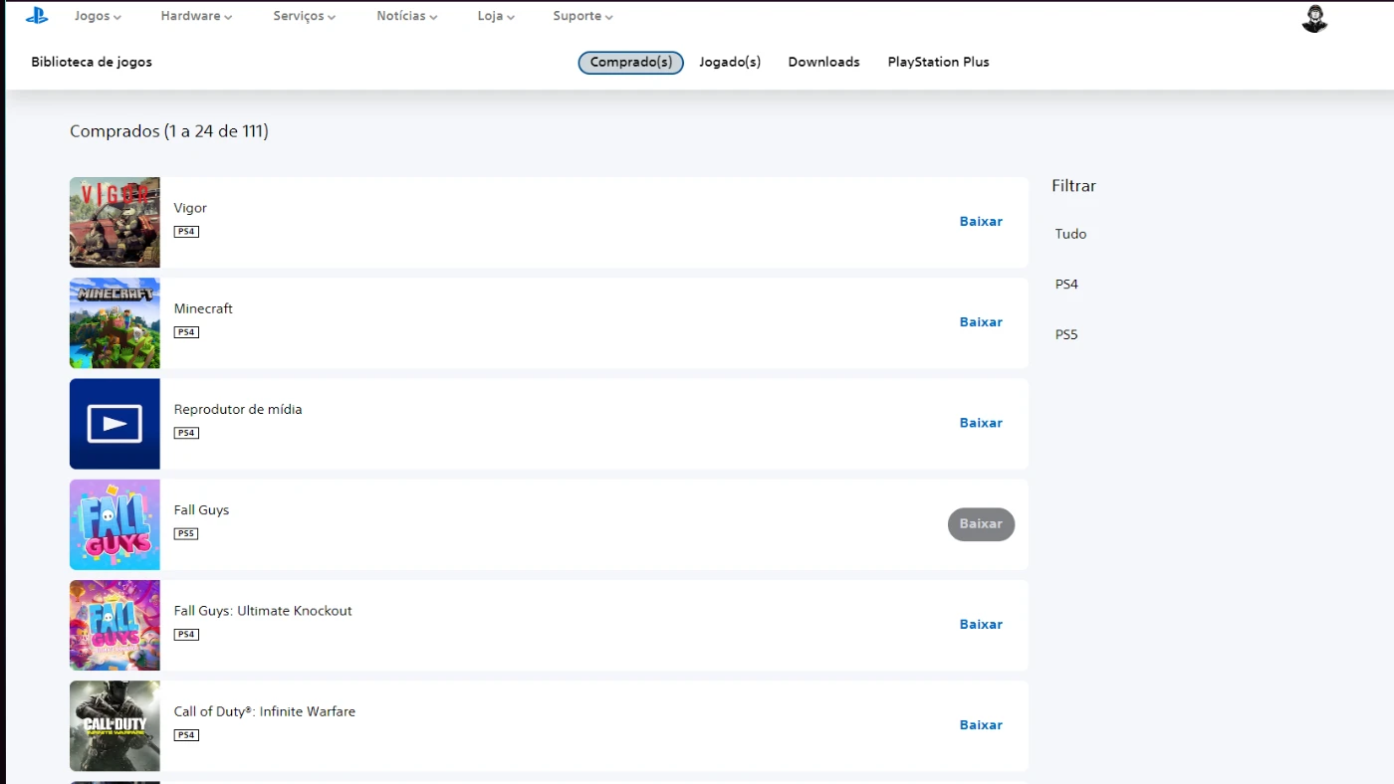1394x784 pixels.
Task: Expand the Loja dropdown menu
Action: tap(496, 16)
